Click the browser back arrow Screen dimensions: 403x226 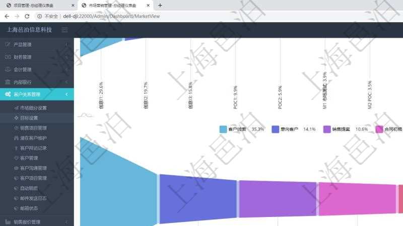pyautogui.click(x=7, y=16)
